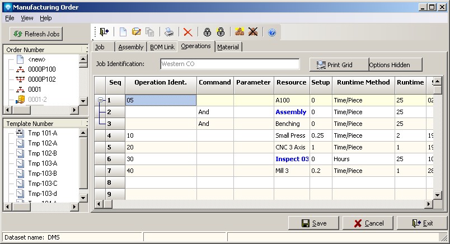The image size is (450, 244).
Task: Click the crossed-out materials toolbar icon
Action: (x=253, y=32)
